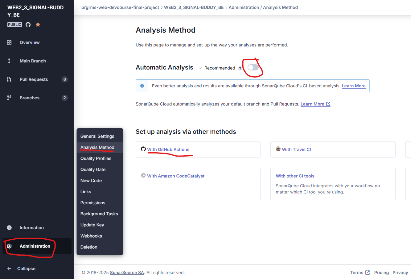Click the Main Branch icon
The image size is (411, 279).
(9, 61)
